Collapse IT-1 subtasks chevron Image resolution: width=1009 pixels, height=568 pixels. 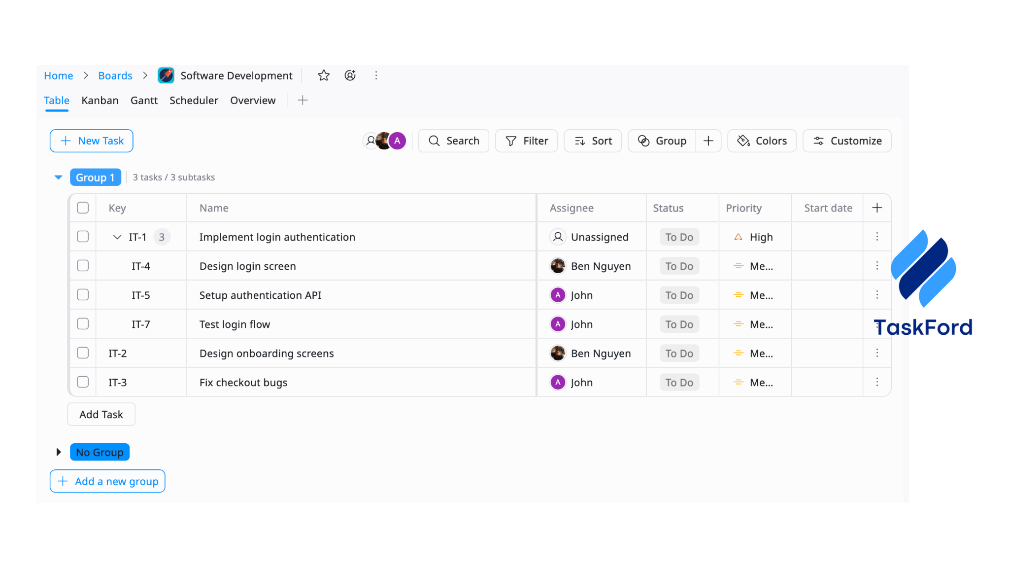(x=117, y=237)
